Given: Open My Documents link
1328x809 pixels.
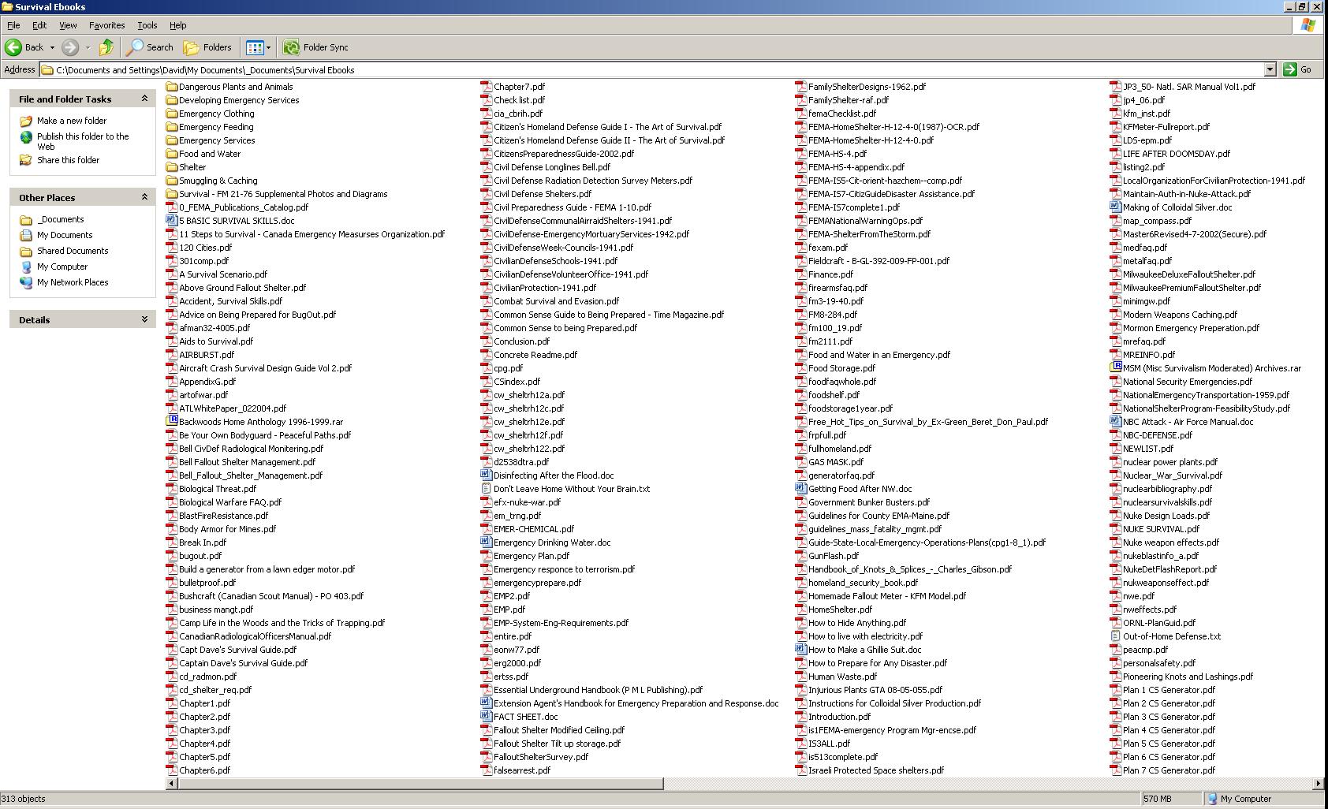Looking at the screenshot, I should [x=65, y=235].
